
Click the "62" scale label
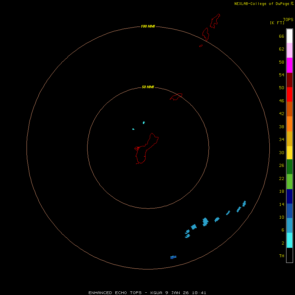(282, 49)
